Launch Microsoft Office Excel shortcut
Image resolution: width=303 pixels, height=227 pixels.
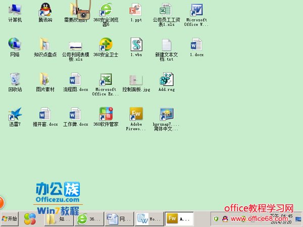(x=106, y=84)
